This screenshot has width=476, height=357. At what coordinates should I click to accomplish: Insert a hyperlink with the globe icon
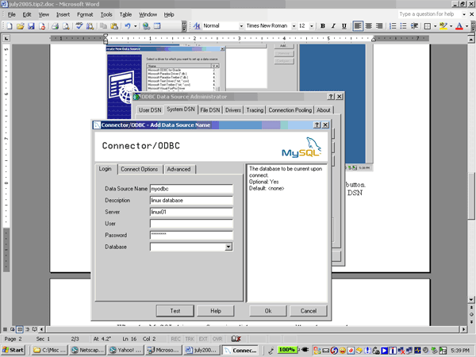146,26
